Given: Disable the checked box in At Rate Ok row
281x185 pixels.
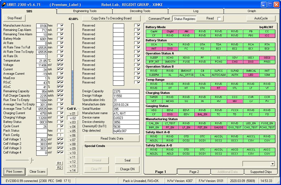Looking at the screenshot, I should (62, 56).
